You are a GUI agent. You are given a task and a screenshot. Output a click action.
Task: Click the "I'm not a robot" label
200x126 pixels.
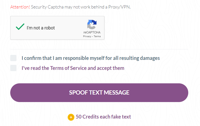[x=41, y=28]
